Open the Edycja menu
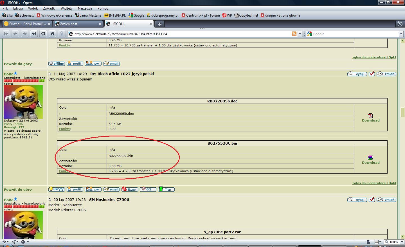This screenshot has height=247, width=405. tap(18, 8)
